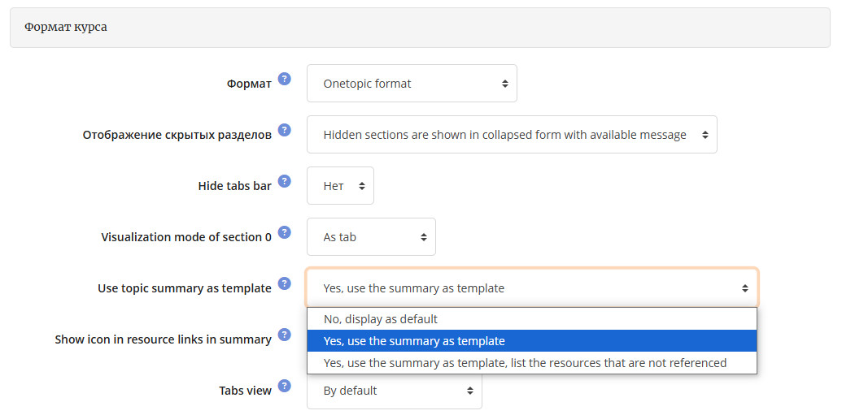842x415 pixels.
Task: Open help for Use topic summary as template
Action: (285, 283)
